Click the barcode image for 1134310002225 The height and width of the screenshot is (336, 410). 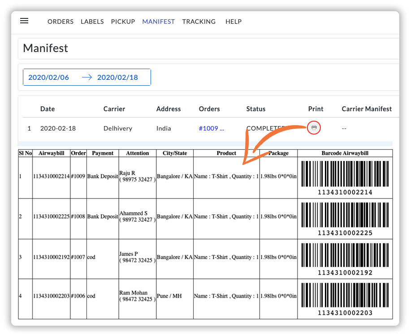pos(345,214)
